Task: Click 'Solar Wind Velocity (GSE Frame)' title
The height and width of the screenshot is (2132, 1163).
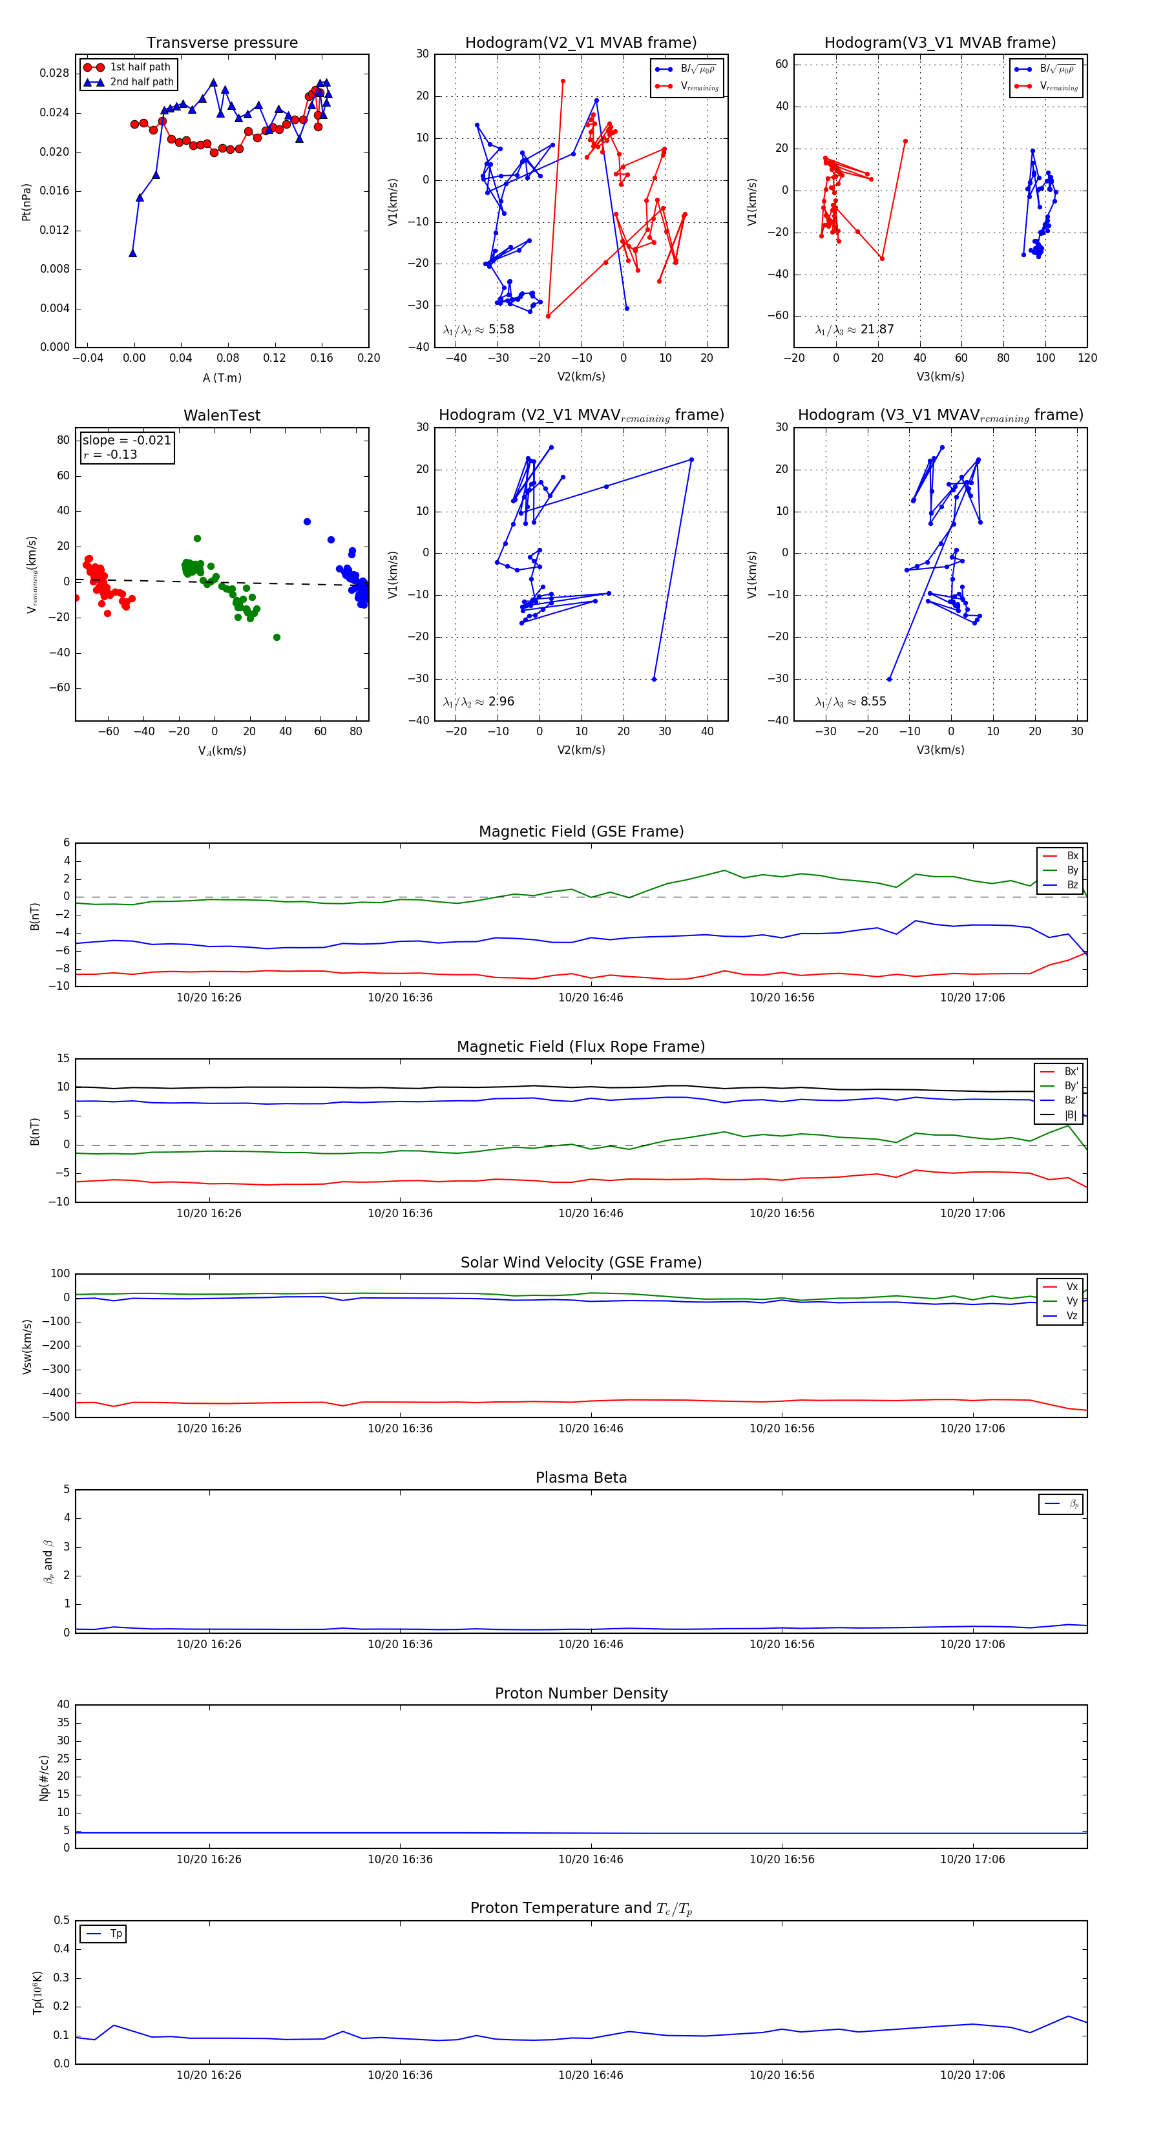Action: (x=581, y=1262)
